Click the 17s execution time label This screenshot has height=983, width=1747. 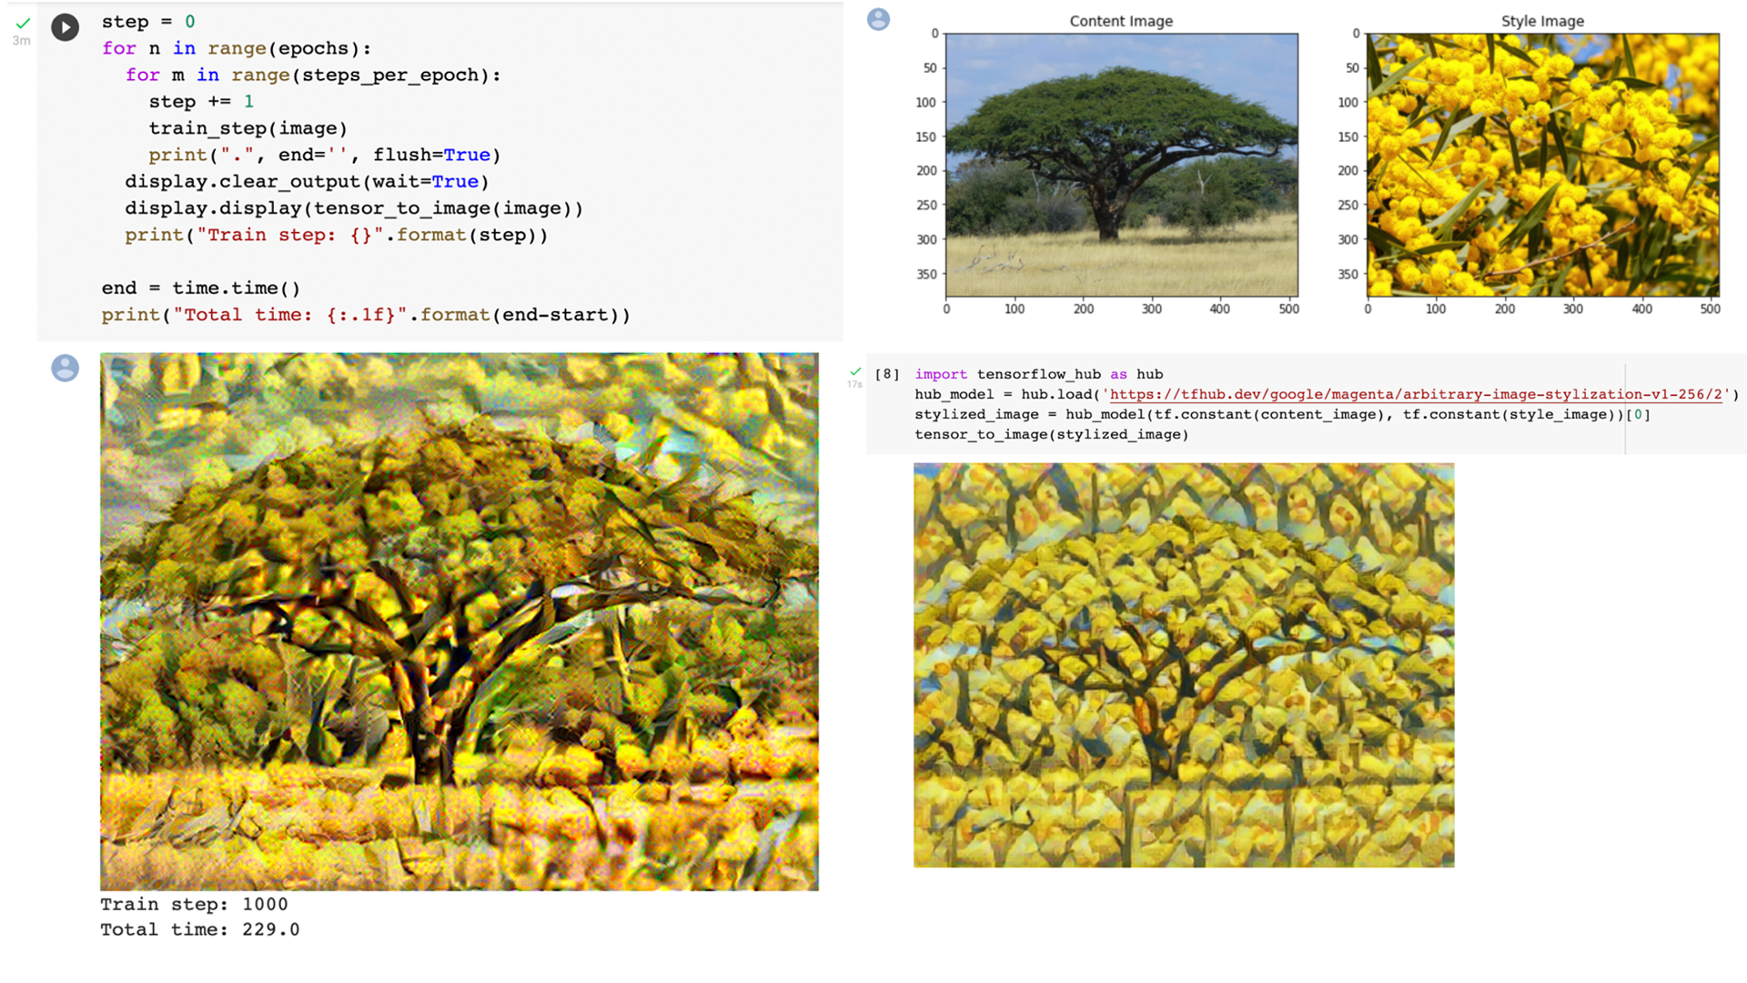(x=854, y=385)
